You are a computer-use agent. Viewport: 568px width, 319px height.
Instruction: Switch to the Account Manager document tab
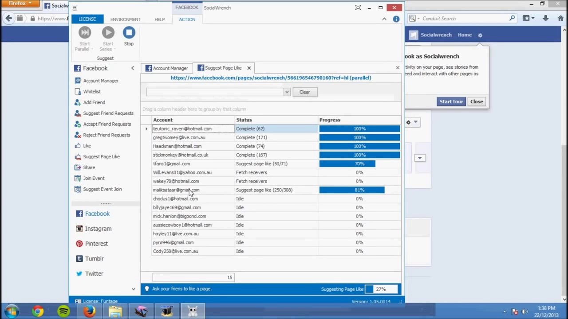pyautogui.click(x=167, y=68)
